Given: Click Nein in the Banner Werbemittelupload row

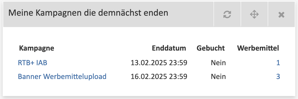Looking at the screenshot, I should click(218, 77).
